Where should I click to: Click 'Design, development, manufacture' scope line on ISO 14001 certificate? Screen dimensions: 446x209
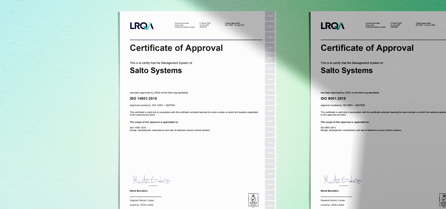[x=170, y=130]
